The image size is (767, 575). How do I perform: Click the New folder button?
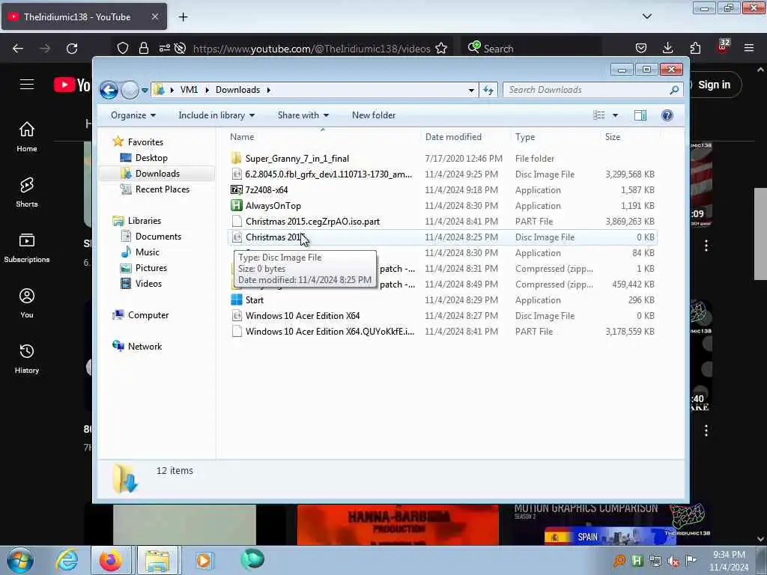(374, 115)
